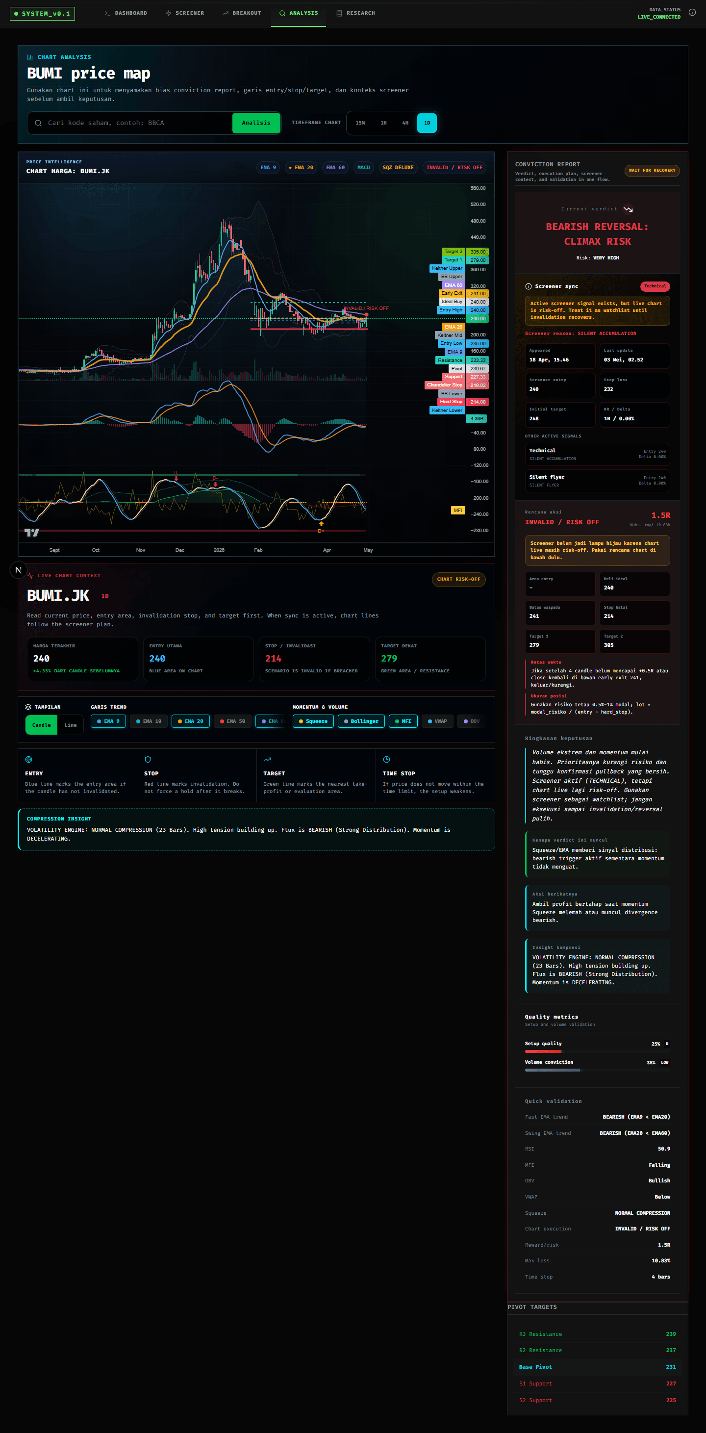This screenshot has height=1433, width=706.
Task: Click the Setup quality progress bar
Action: coord(598,1051)
